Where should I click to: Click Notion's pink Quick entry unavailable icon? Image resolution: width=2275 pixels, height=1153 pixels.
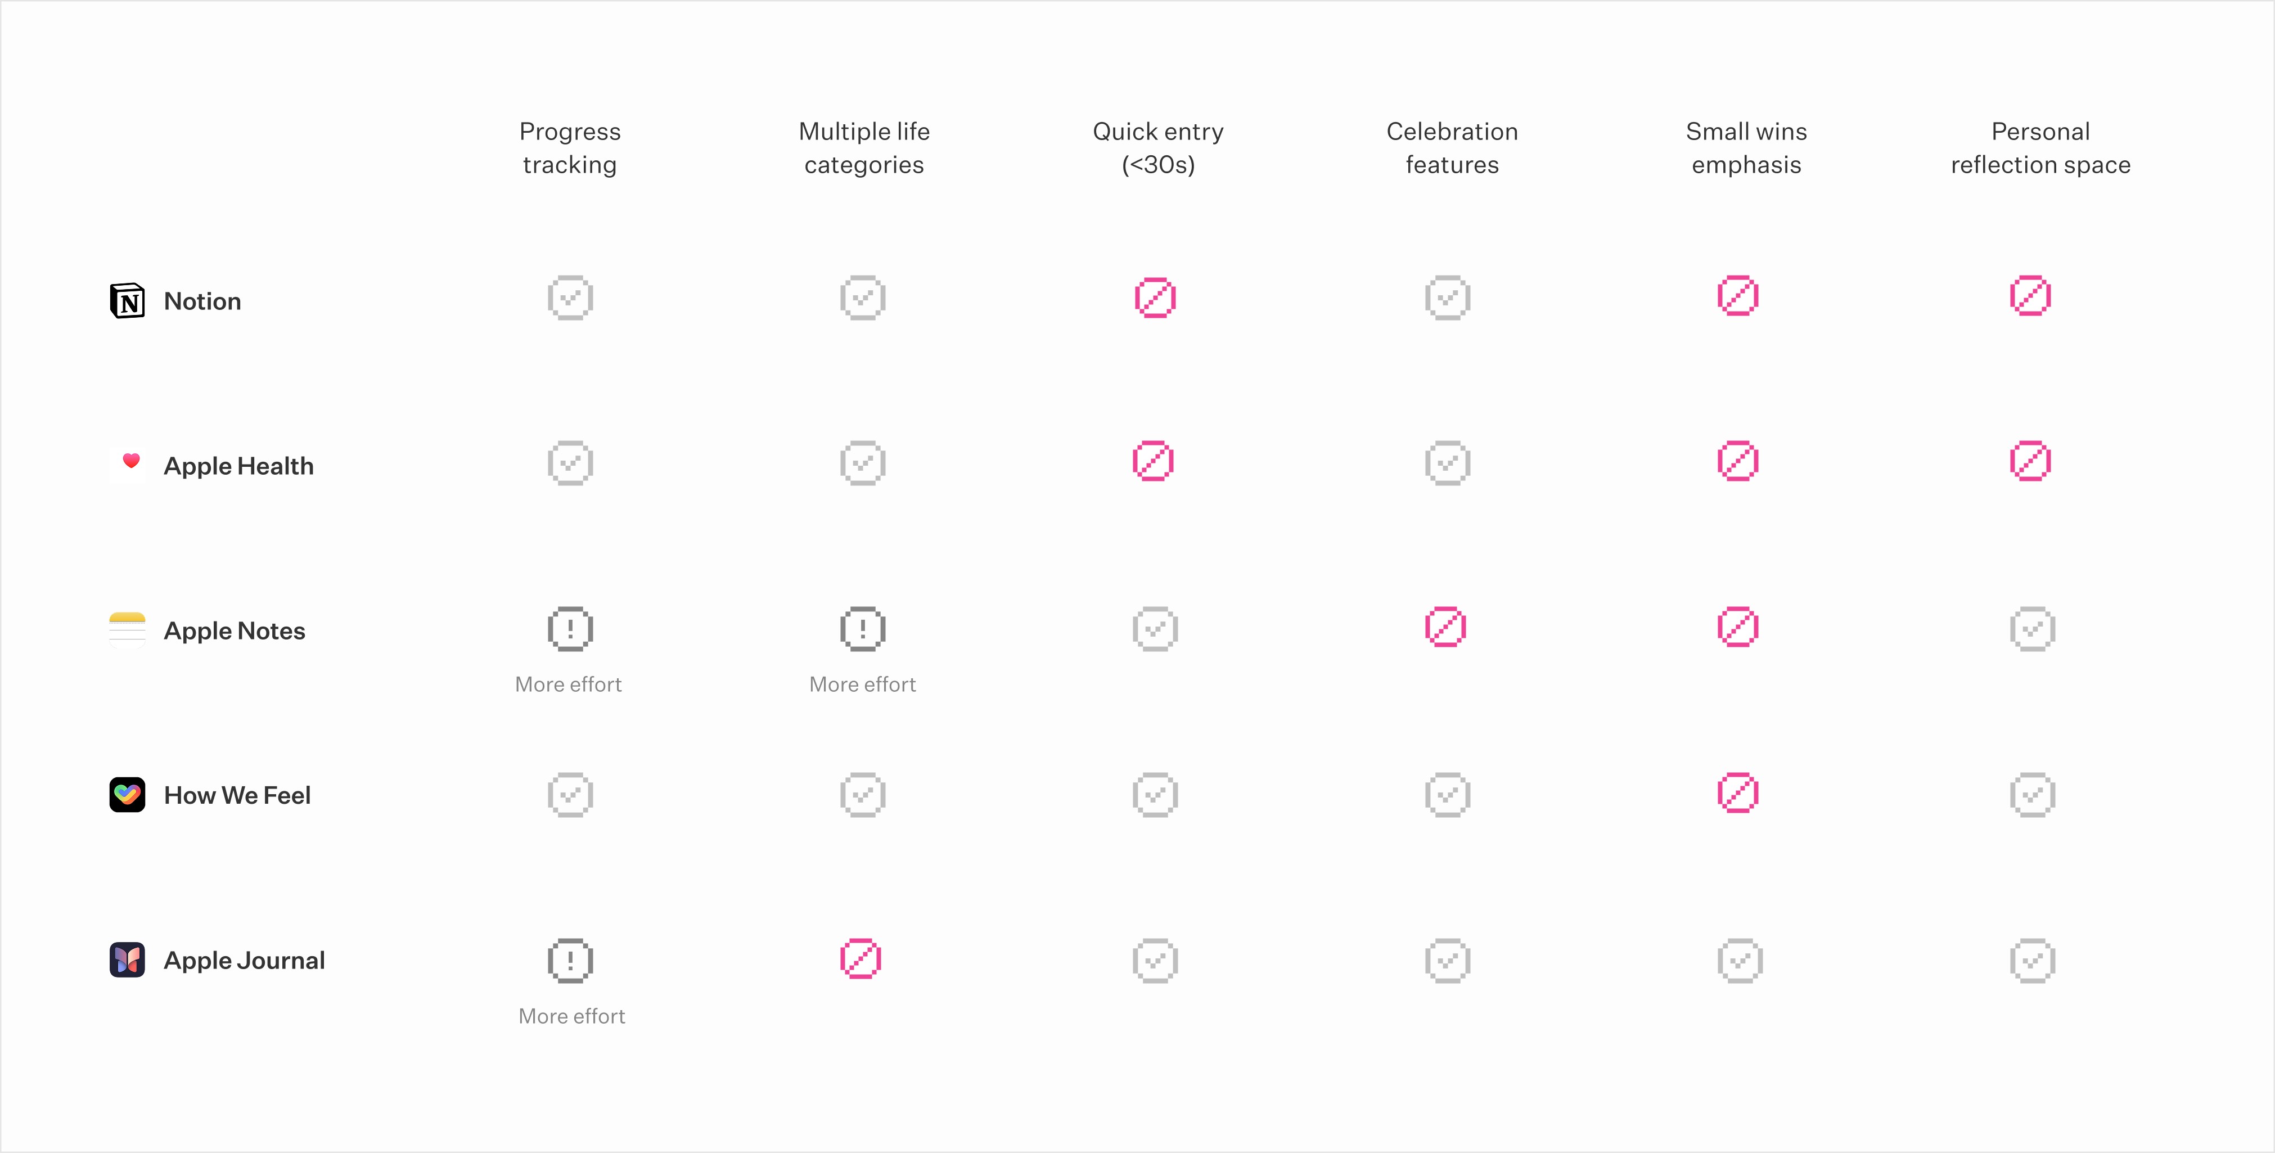pyautogui.click(x=1154, y=298)
